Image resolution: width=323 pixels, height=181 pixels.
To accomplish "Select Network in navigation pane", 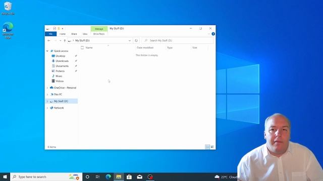I will click(x=59, y=108).
